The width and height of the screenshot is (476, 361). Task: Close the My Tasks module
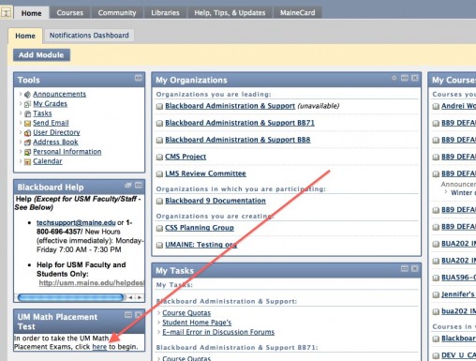(x=414, y=268)
